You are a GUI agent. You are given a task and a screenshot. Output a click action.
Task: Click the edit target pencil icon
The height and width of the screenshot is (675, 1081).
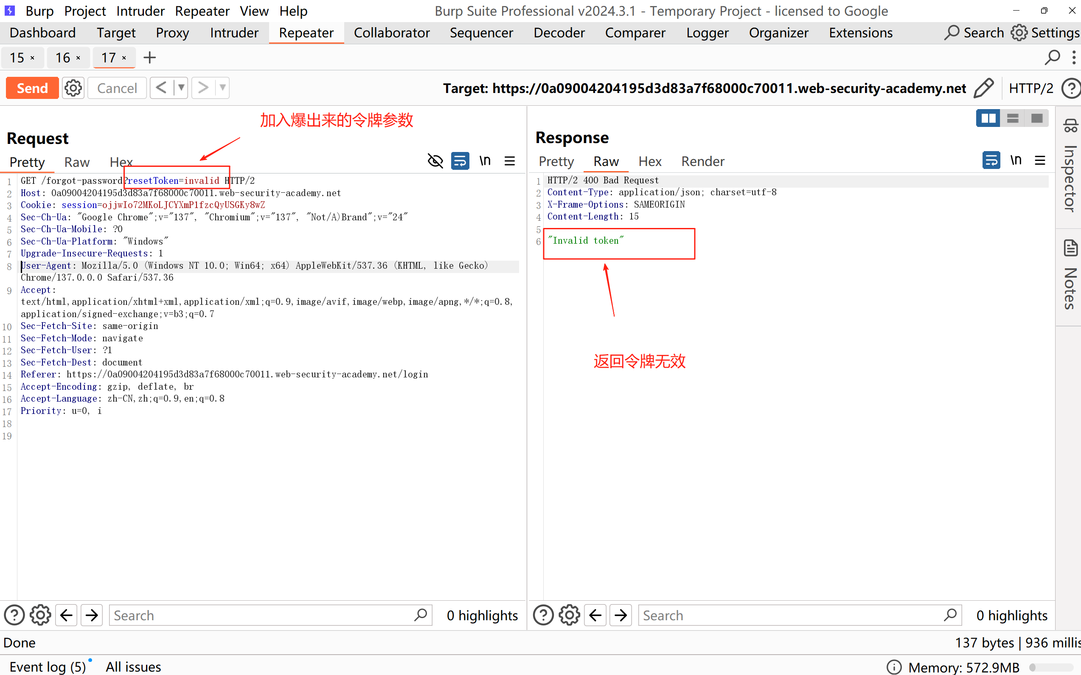(984, 88)
